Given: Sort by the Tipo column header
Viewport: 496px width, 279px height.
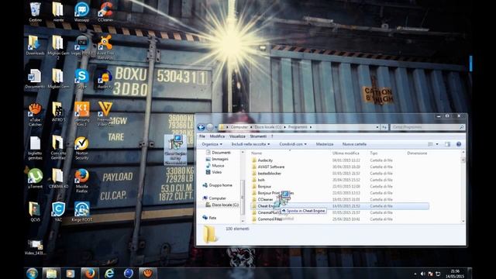Looking at the screenshot, I should pos(374,153).
